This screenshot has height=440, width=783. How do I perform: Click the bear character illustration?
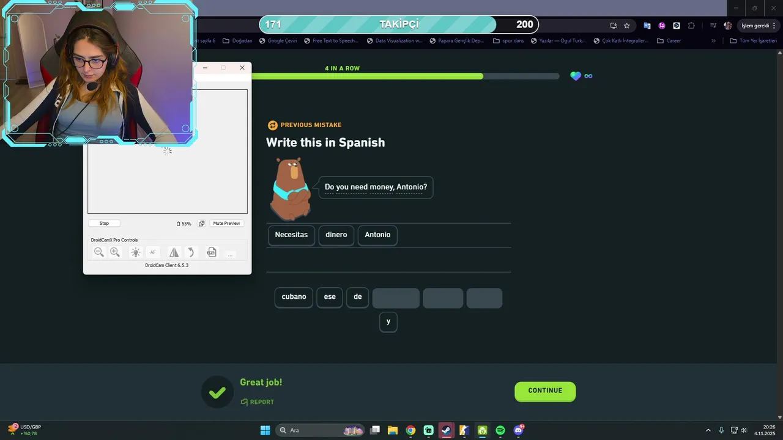[291, 189]
